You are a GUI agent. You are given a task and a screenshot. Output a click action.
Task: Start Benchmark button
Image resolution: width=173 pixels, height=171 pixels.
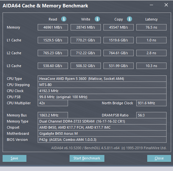(87, 158)
